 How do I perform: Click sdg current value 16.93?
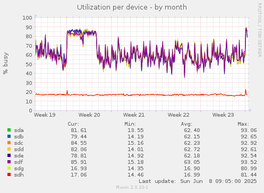pos(79,169)
